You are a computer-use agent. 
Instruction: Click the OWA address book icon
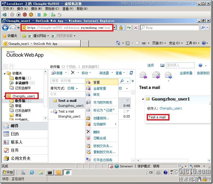pos(162,65)
